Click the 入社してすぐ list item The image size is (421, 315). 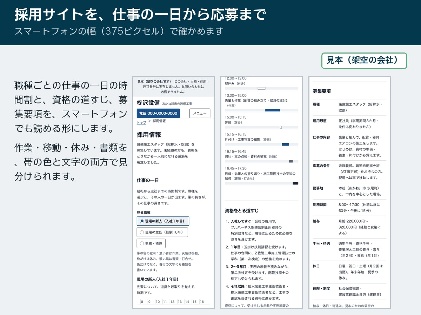click(261, 230)
